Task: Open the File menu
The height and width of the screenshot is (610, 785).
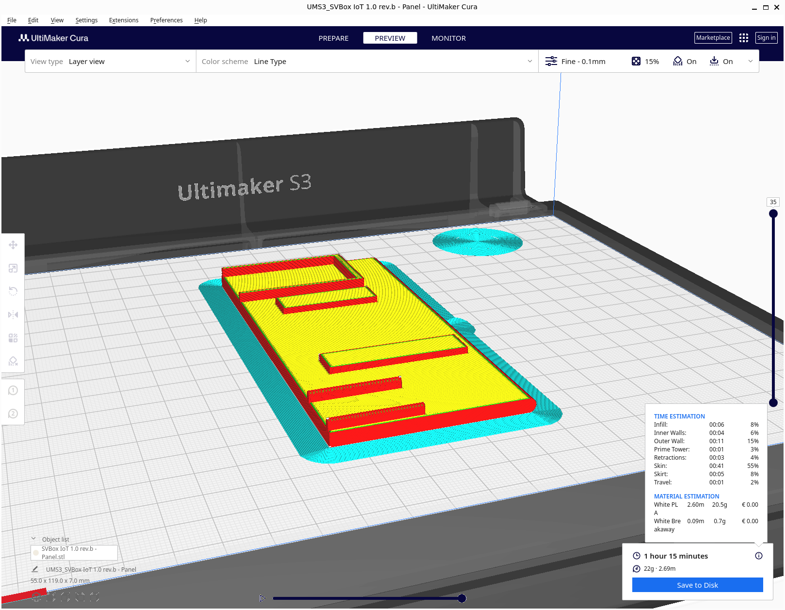Action: [12, 20]
